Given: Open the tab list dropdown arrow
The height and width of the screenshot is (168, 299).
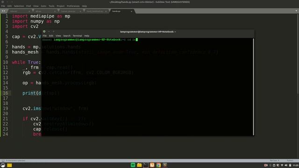Looking at the screenshot, I should tap(296, 11).
